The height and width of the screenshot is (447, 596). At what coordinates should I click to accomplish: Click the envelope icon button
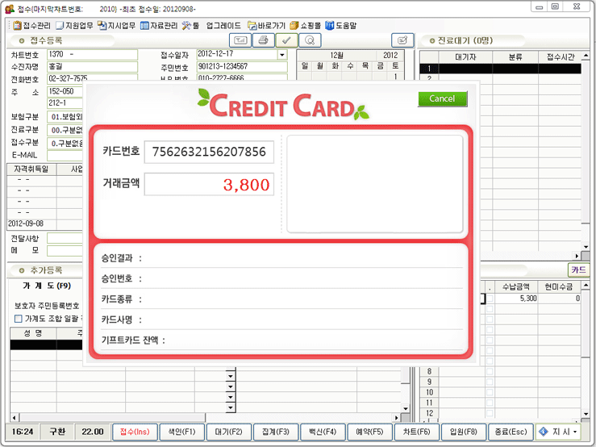240,40
